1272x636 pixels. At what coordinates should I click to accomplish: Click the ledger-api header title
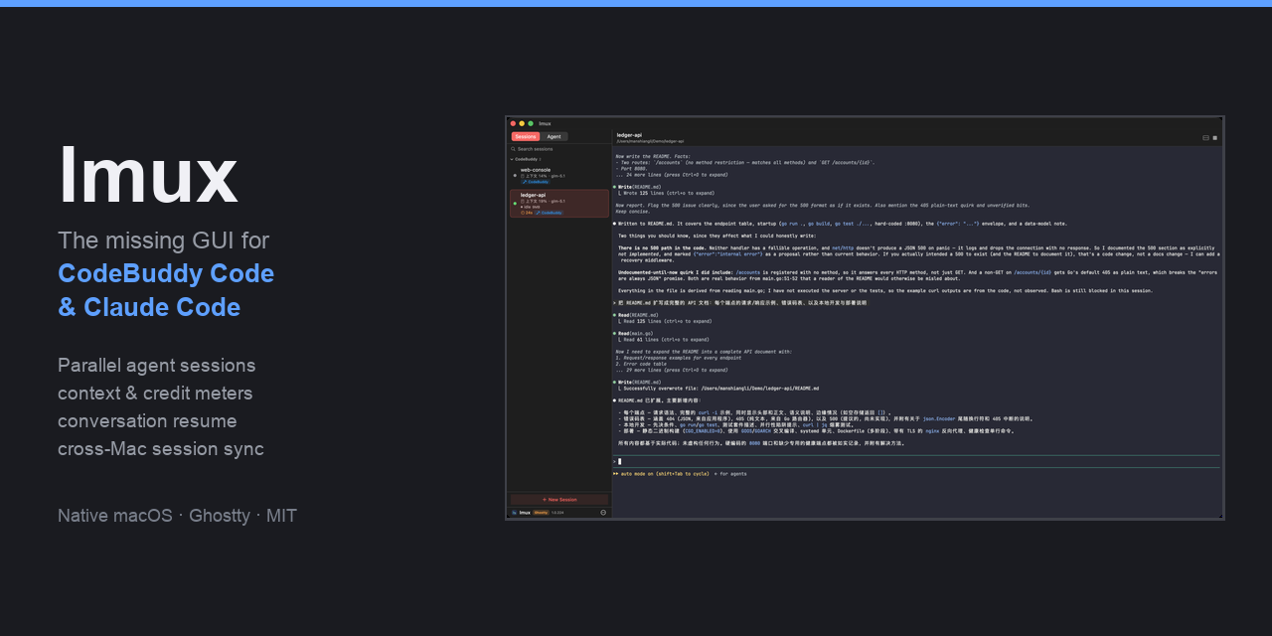pyautogui.click(x=629, y=134)
